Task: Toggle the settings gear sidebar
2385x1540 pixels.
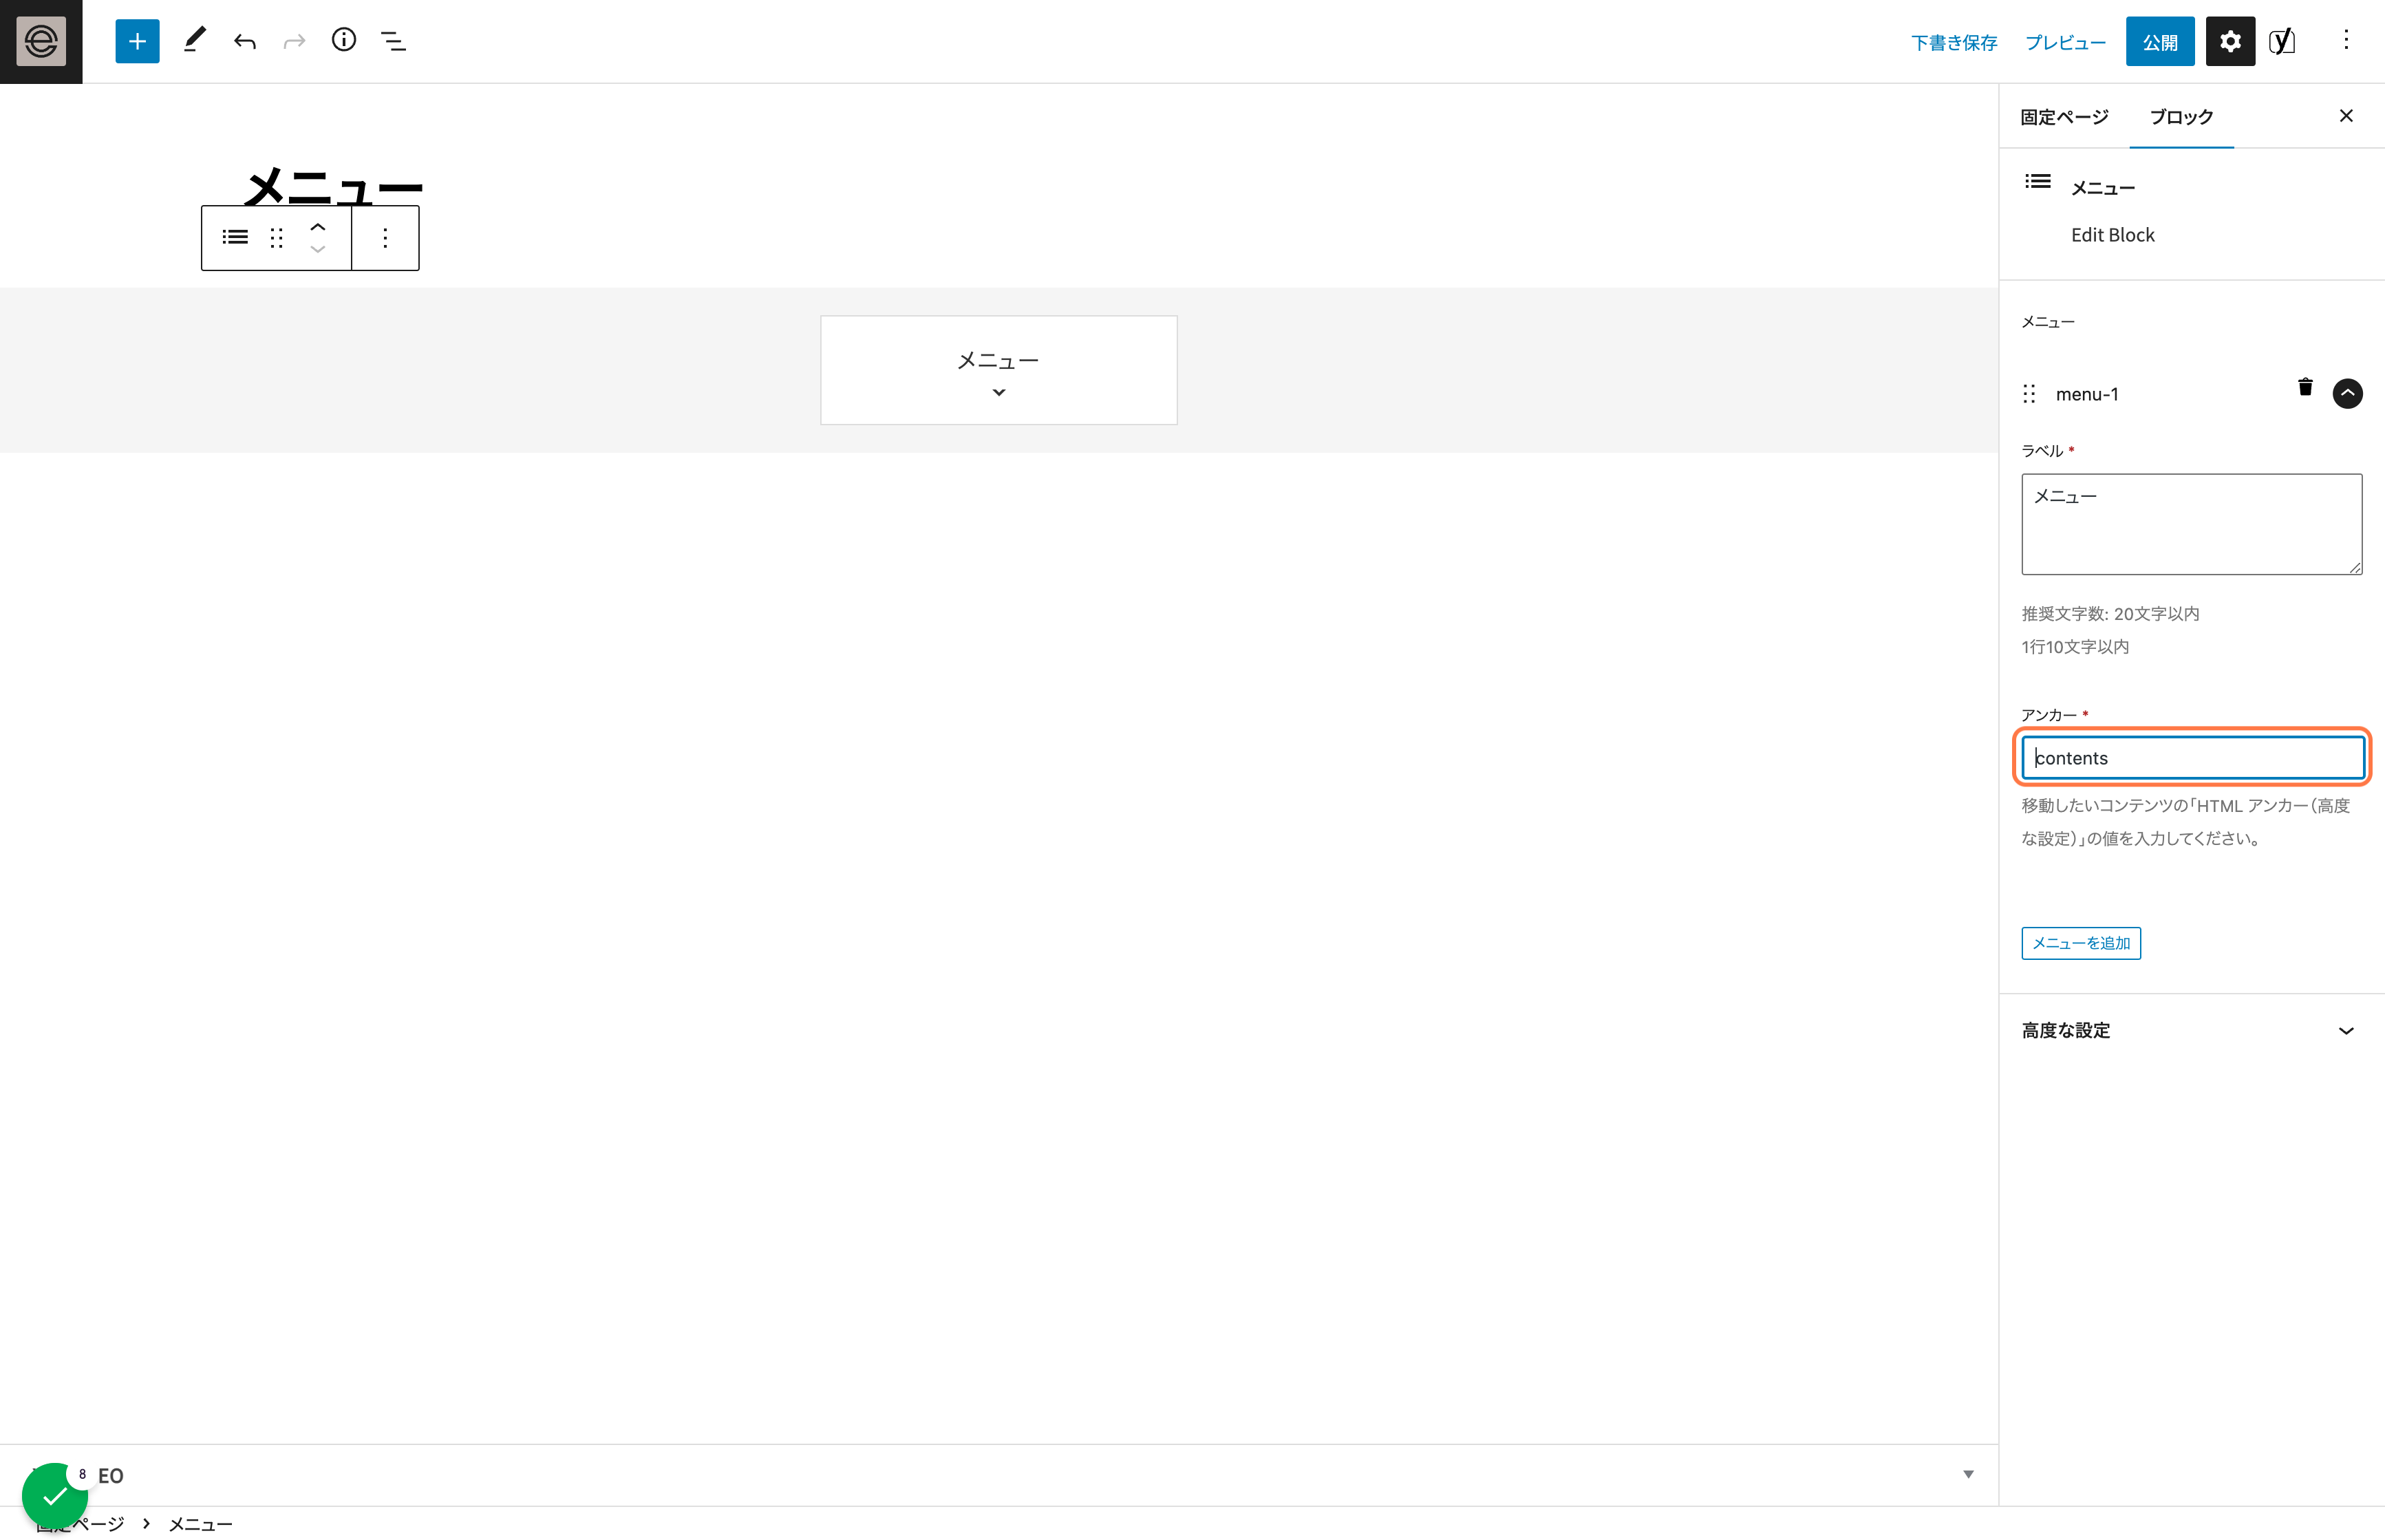Action: 2230,41
